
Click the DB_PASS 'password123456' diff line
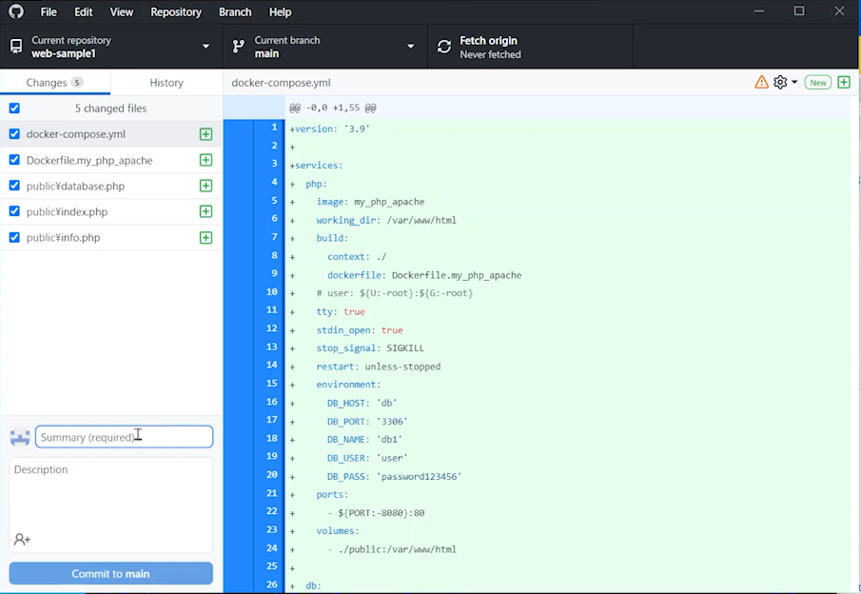pos(568,476)
